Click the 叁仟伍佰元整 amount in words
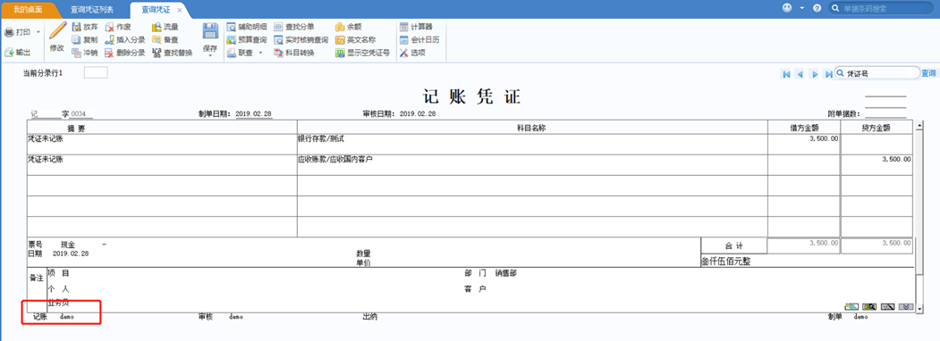Viewport: 940px width, 341px height. click(725, 262)
